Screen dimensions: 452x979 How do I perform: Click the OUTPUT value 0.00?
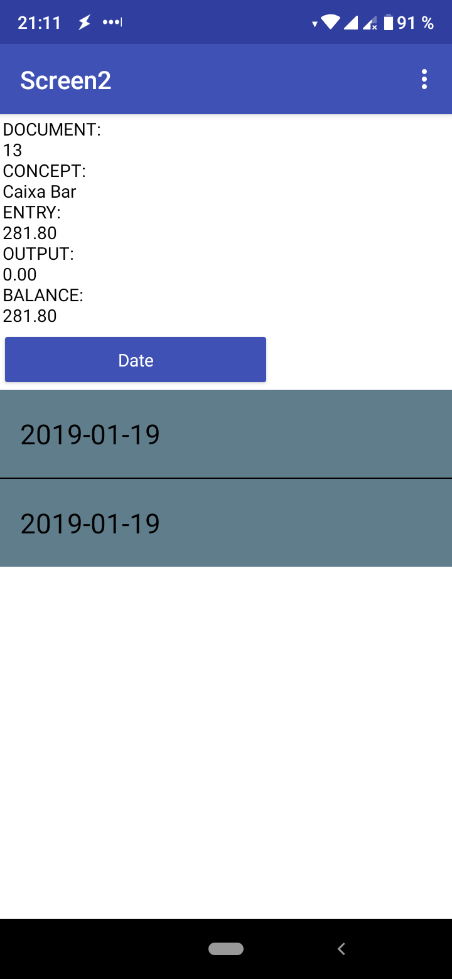click(20, 274)
